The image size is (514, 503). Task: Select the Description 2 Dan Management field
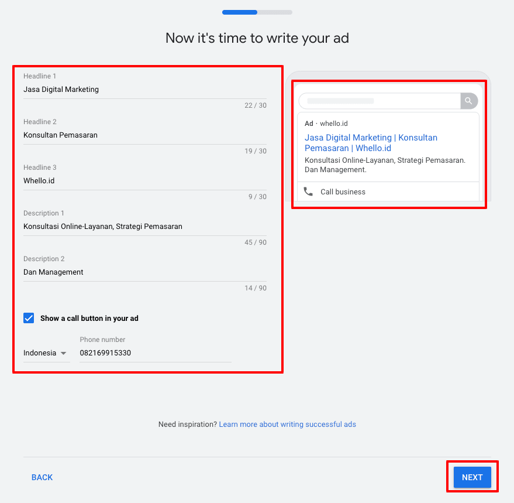point(144,272)
